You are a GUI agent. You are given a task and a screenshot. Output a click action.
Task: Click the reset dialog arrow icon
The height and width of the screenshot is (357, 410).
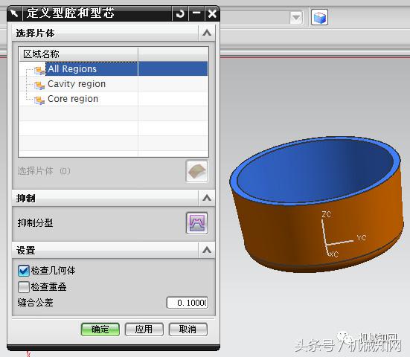pyautogui.click(x=180, y=13)
